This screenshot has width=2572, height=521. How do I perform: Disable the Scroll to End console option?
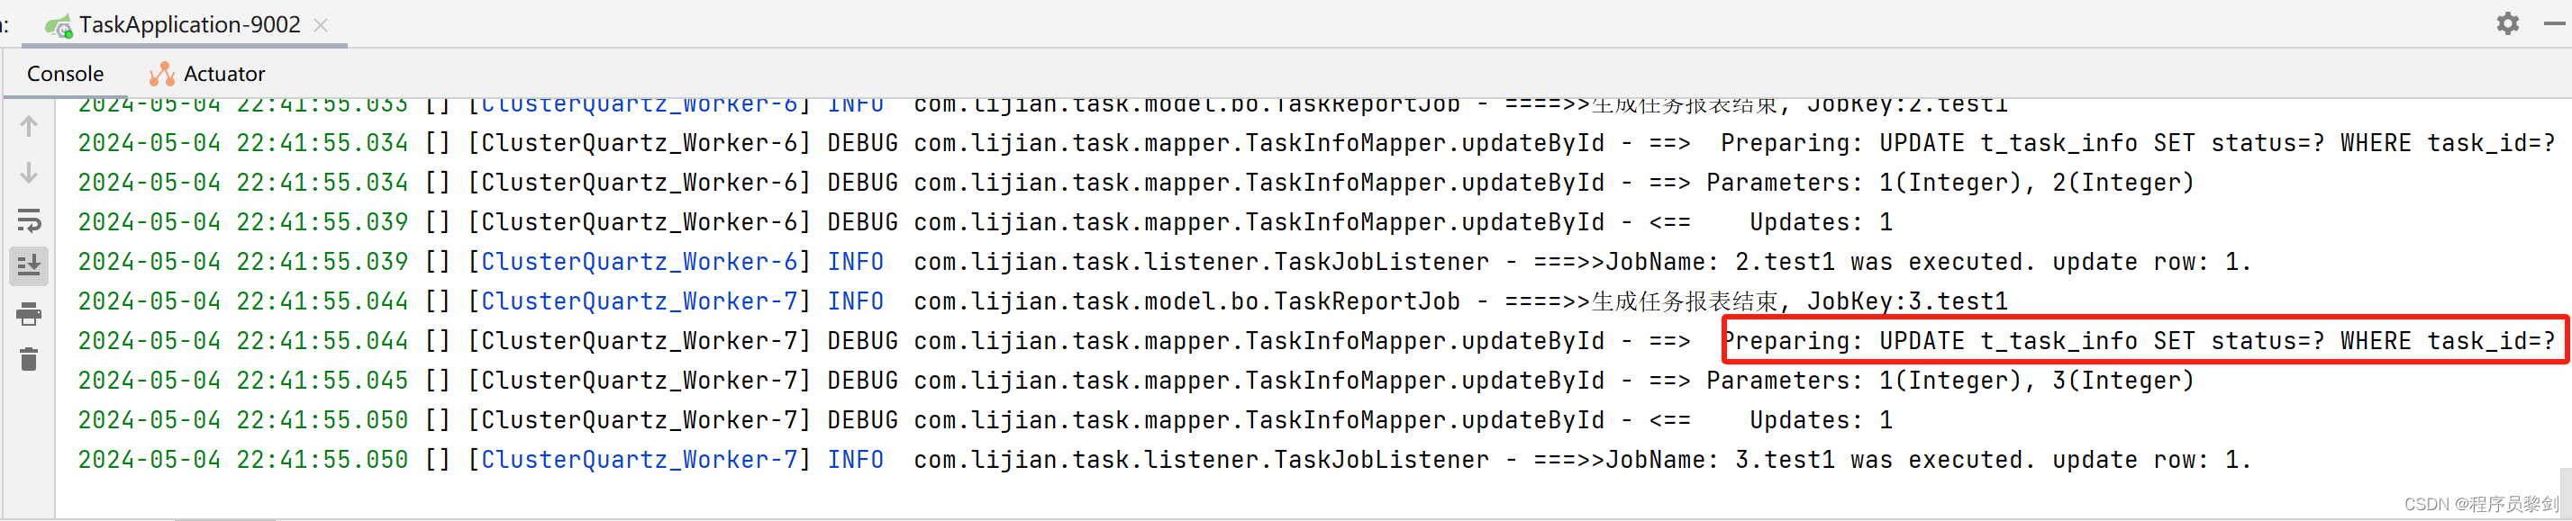[28, 265]
